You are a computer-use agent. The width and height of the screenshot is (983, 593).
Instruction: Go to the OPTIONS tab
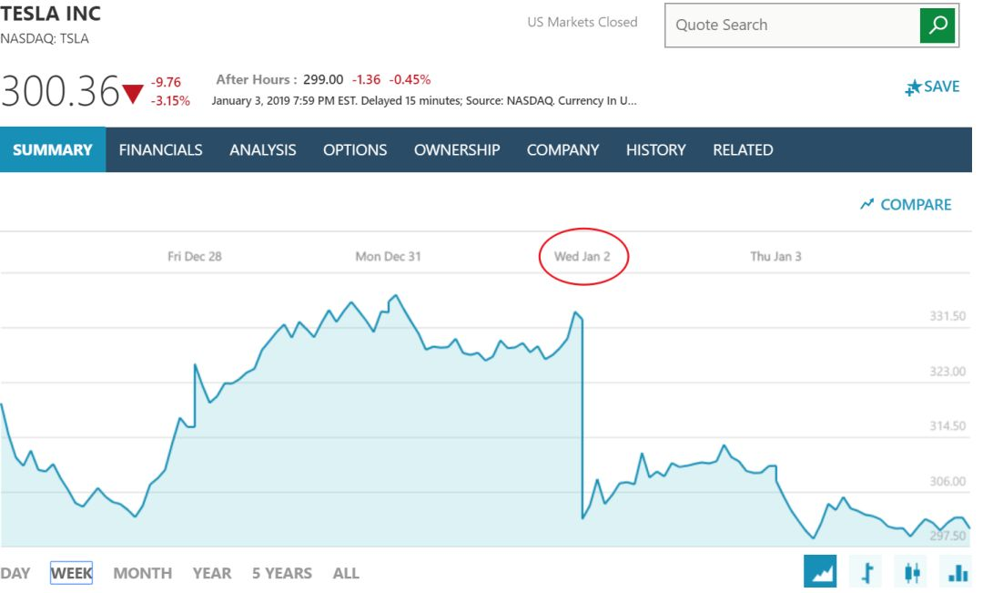coord(355,150)
